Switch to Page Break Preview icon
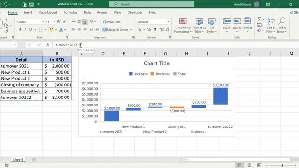 [x=259, y=165]
